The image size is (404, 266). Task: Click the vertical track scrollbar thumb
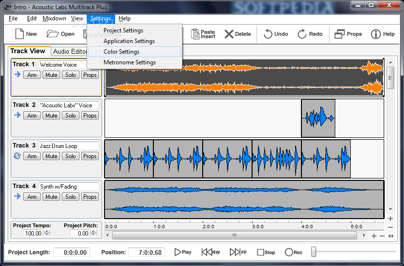coord(390,78)
